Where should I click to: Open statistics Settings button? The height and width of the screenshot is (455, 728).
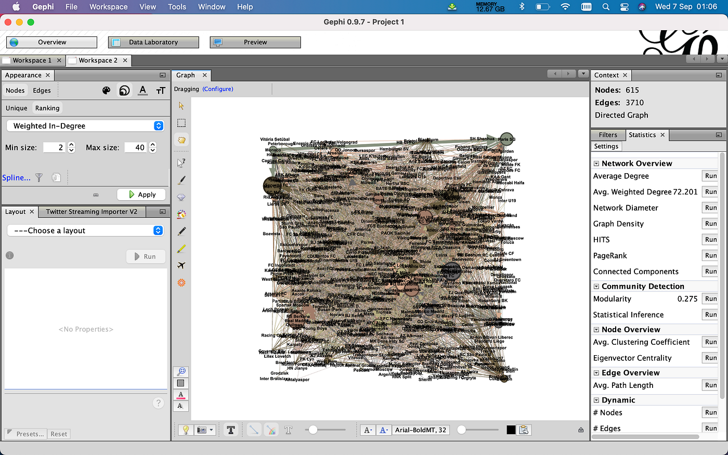[x=606, y=147]
